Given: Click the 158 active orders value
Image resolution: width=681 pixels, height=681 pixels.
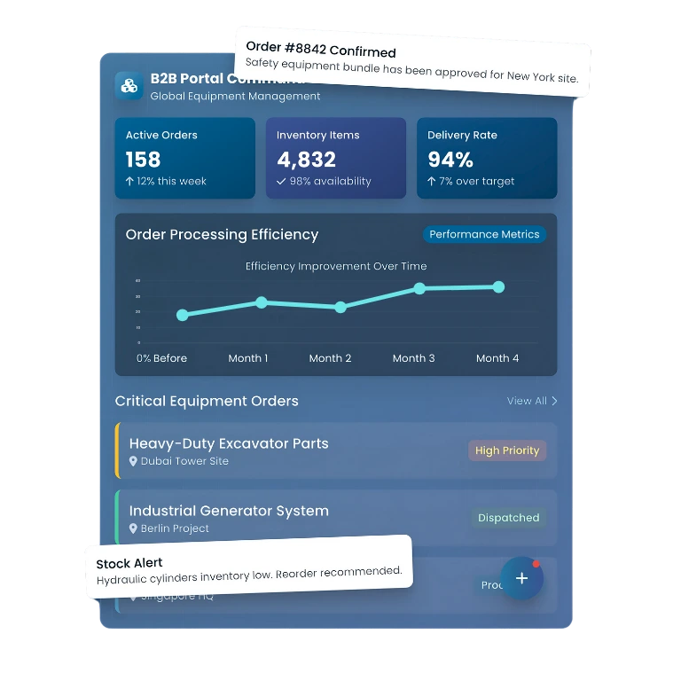Looking at the screenshot, I should 144,160.
